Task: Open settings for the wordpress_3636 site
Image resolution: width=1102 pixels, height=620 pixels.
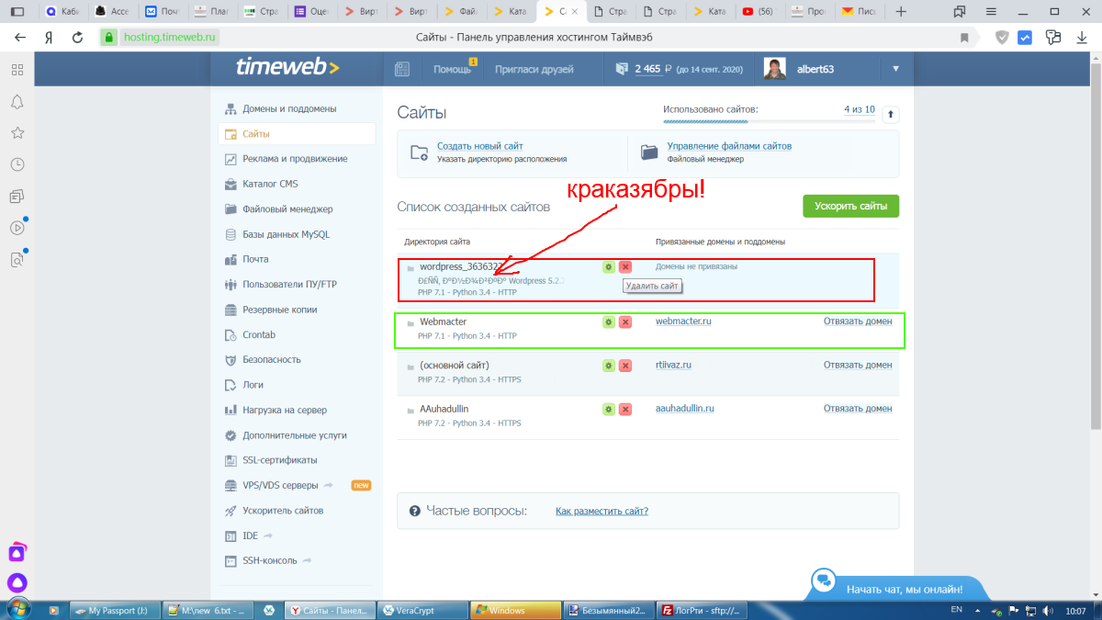Action: (x=608, y=266)
